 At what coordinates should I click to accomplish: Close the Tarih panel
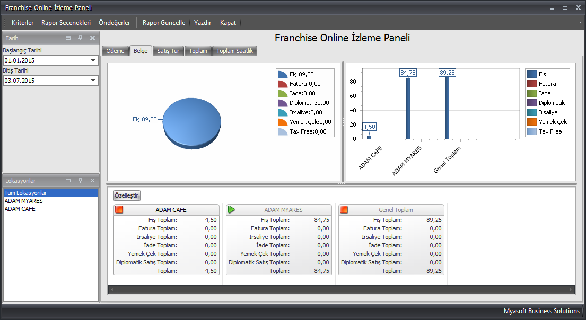pyautogui.click(x=92, y=38)
